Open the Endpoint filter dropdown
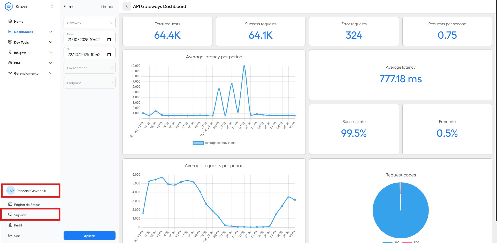Image resolution: width=497 pixels, height=243 pixels. 89,83
